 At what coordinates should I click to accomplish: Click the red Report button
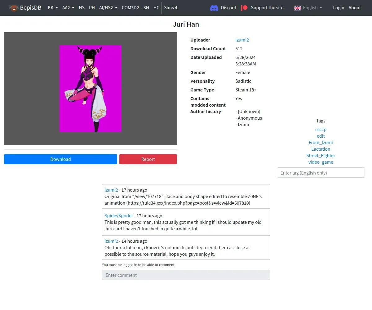pyautogui.click(x=148, y=159)
